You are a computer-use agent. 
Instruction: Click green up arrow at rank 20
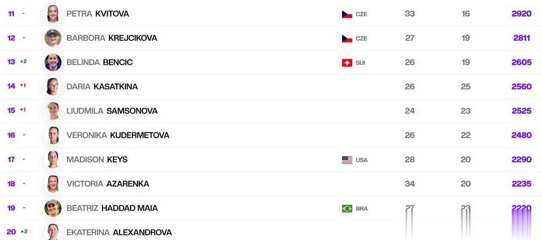(22, 232)
